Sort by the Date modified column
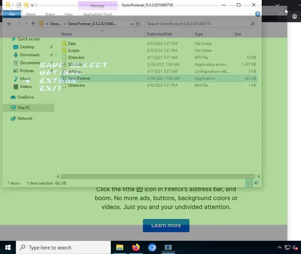The height and width of the screenshot is (254, 301). click(x=159, y=34)
